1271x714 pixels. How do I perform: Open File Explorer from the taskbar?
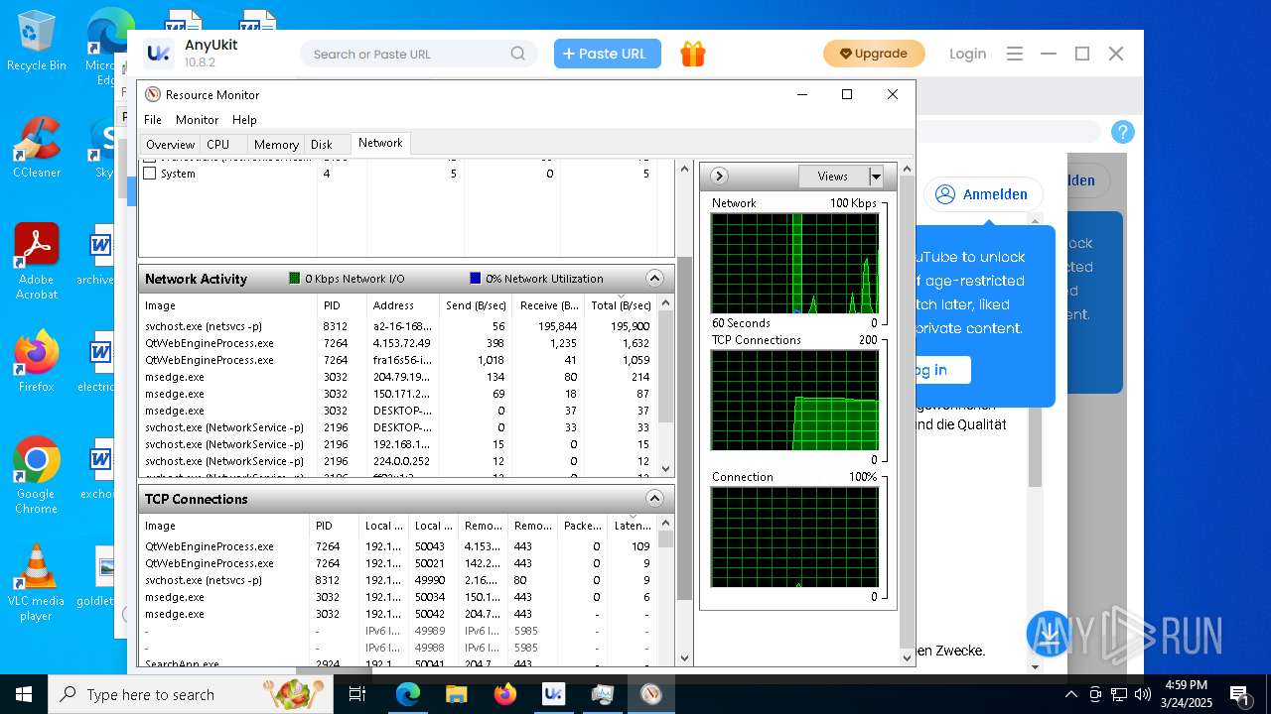(x=456, y=694)
